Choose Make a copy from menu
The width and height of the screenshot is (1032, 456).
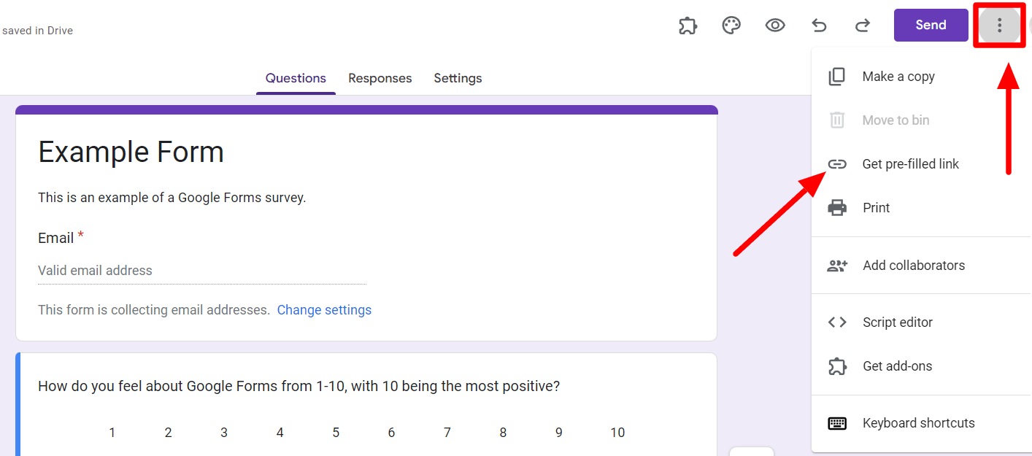pyautogui.click(x=921, y=77)
